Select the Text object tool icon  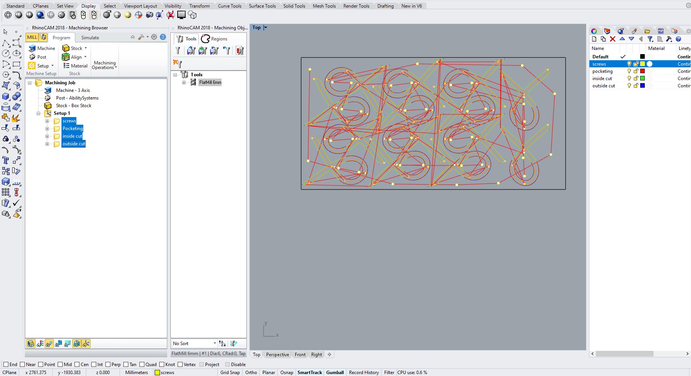coord(6,160)
